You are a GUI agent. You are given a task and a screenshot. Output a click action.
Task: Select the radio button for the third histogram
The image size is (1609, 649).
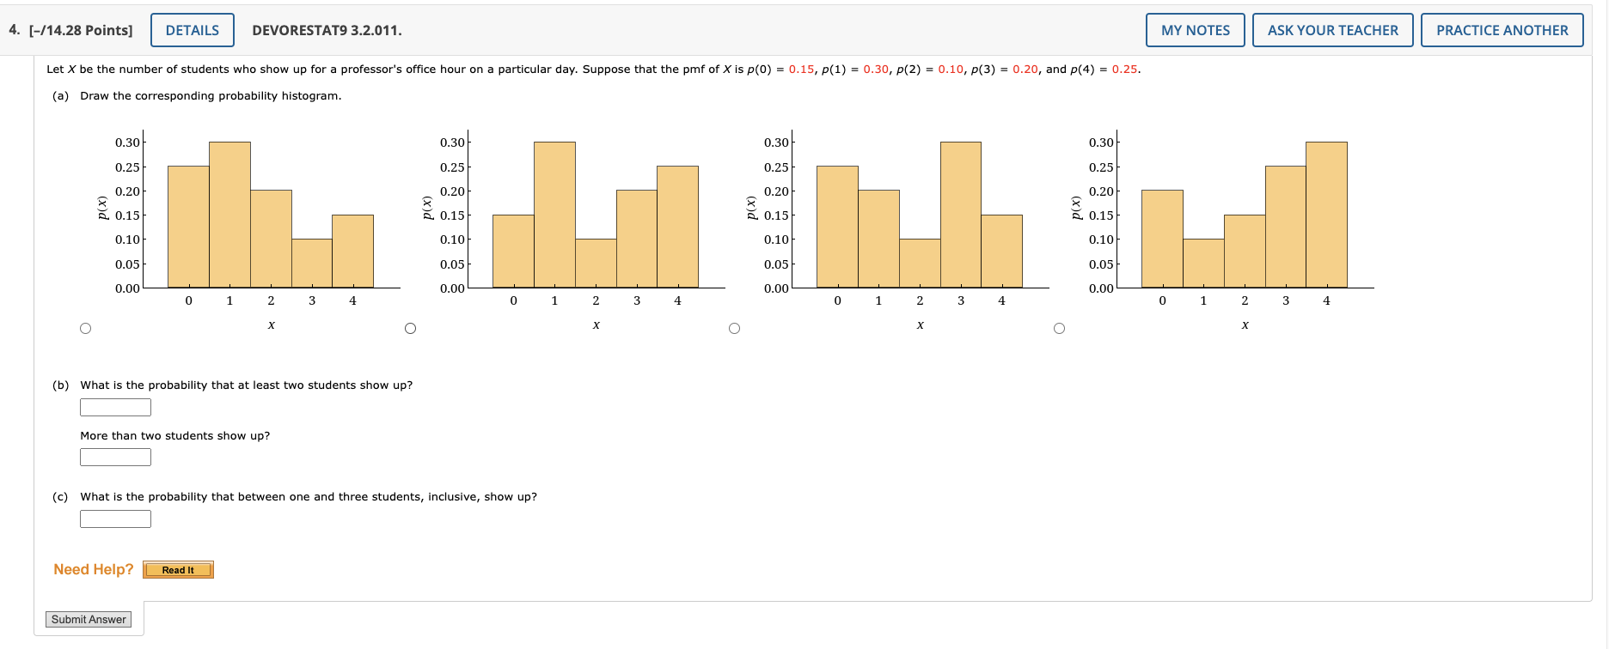pos(734,327)
